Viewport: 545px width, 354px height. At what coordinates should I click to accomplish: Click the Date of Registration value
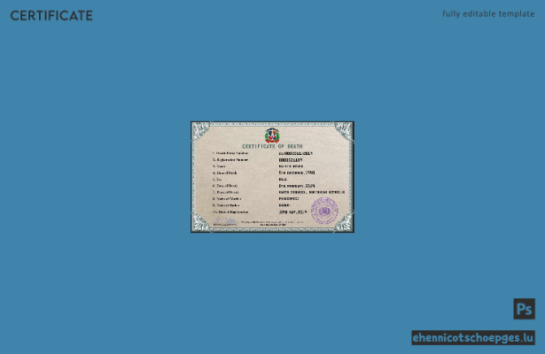click(x=292, y=212)
